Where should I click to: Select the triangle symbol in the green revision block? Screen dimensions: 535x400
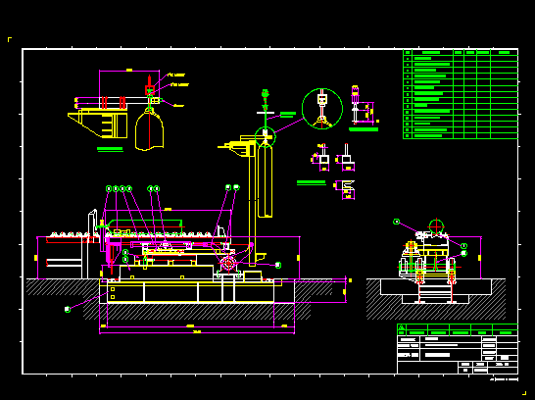402,327
